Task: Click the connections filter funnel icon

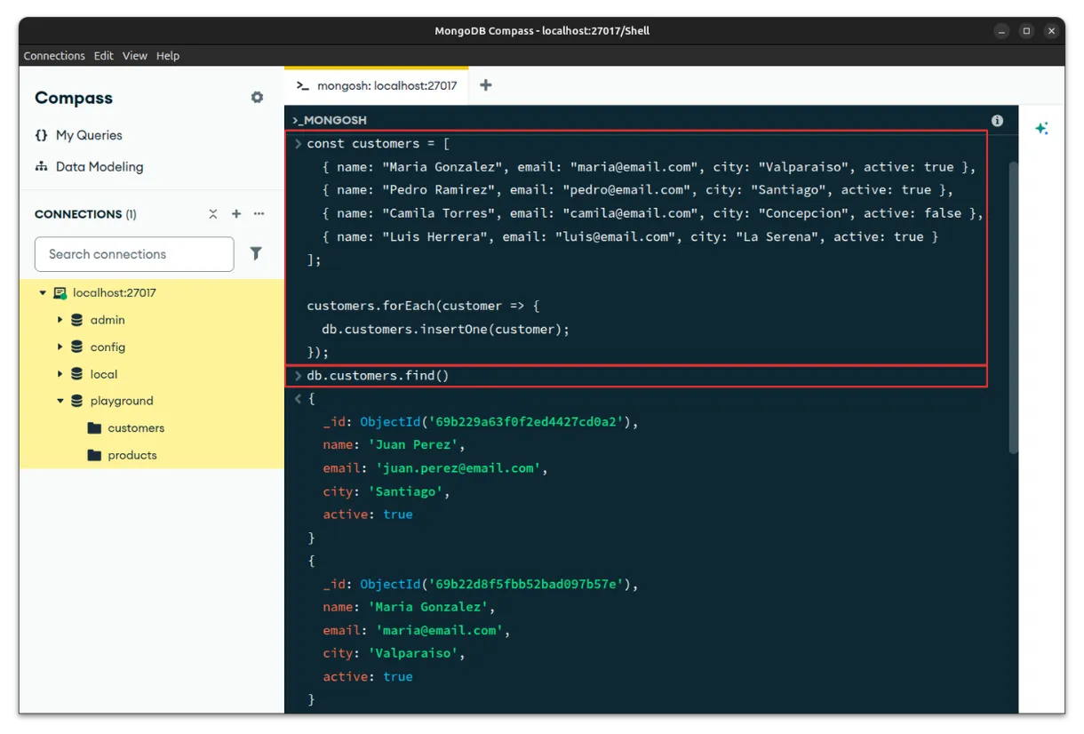Action: (x=256, y=254)
